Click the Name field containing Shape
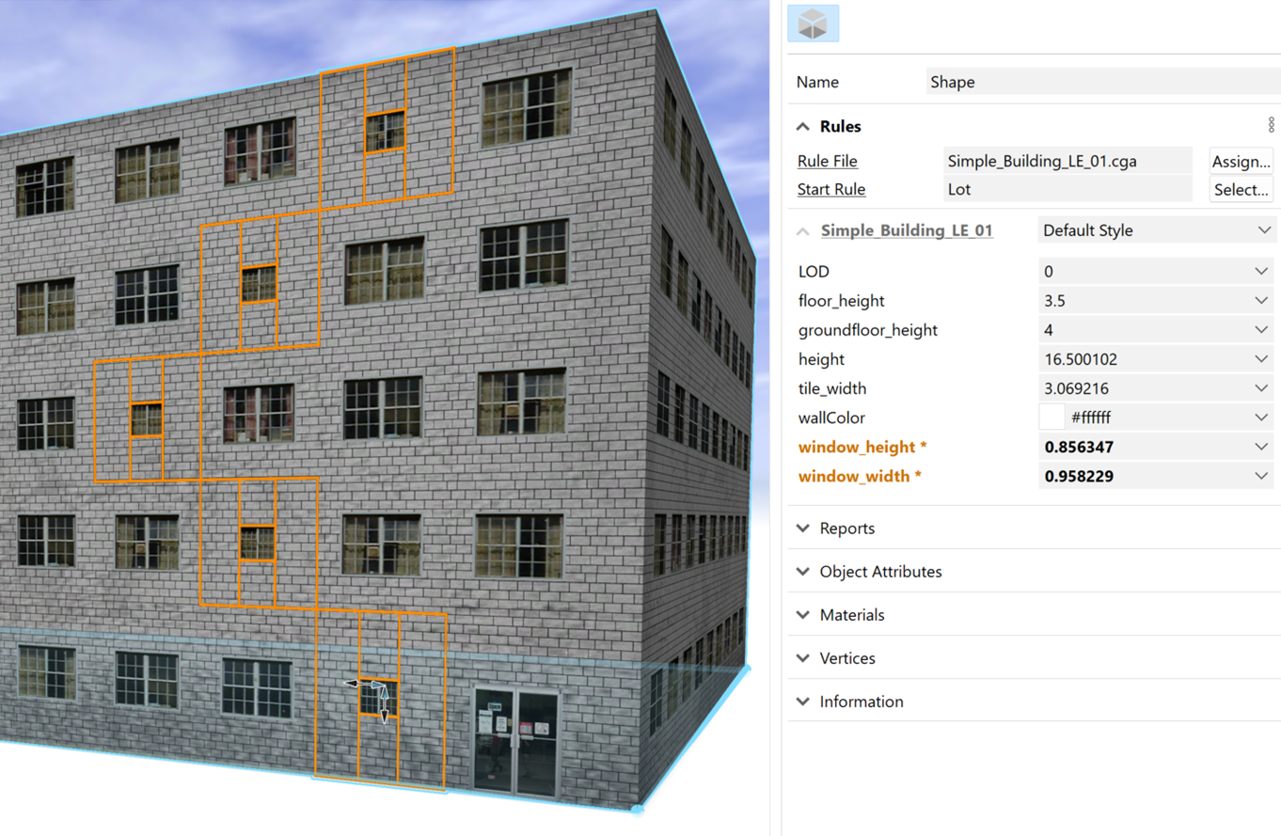 pos(1100,82)
